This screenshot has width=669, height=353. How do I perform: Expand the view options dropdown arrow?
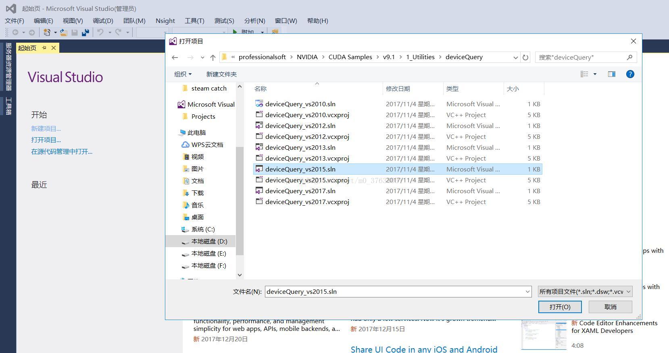595,74
